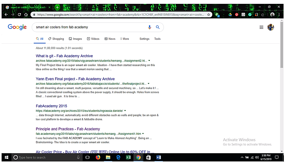Expand dropdown arrow beside thefinalproject URL

click(149, 84)
